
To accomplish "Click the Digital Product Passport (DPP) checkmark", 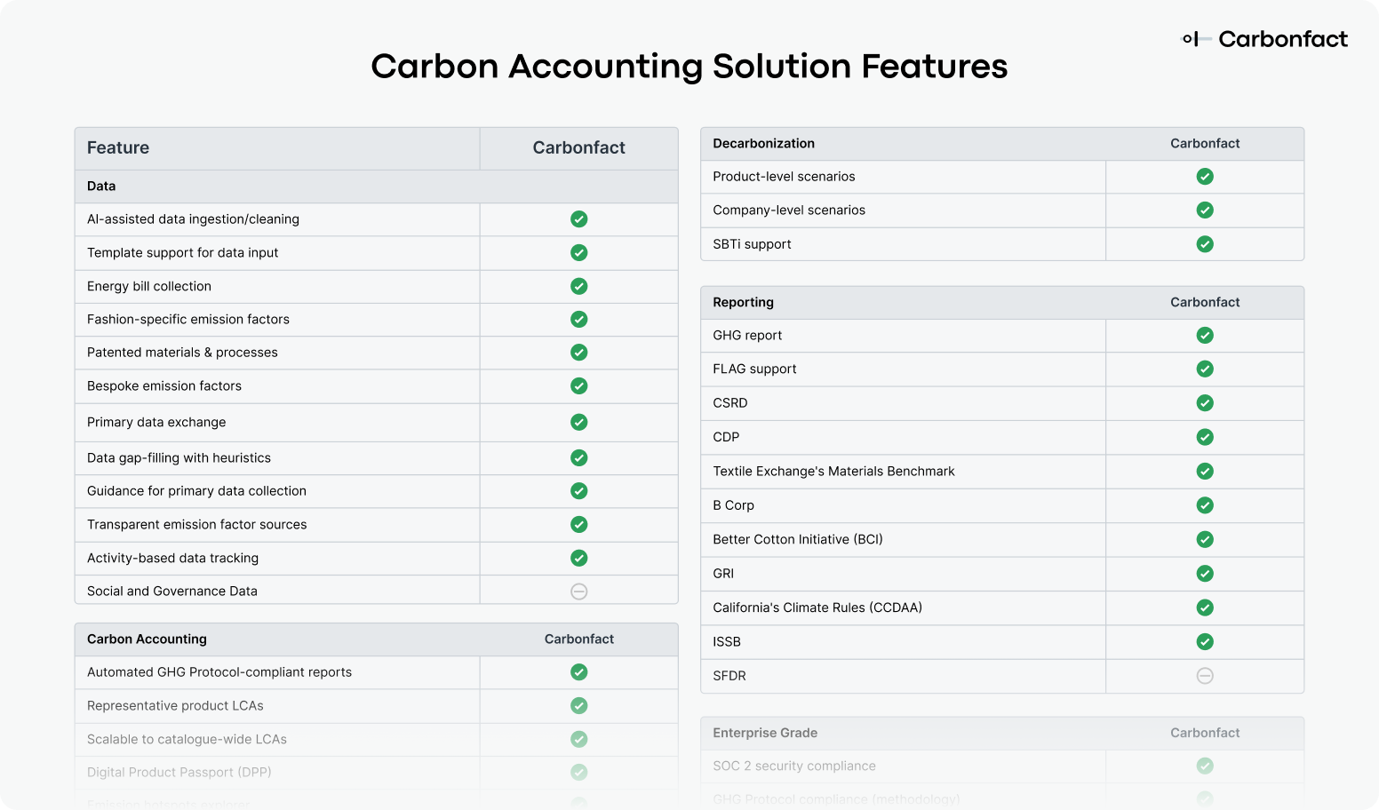I will point(579,773).
